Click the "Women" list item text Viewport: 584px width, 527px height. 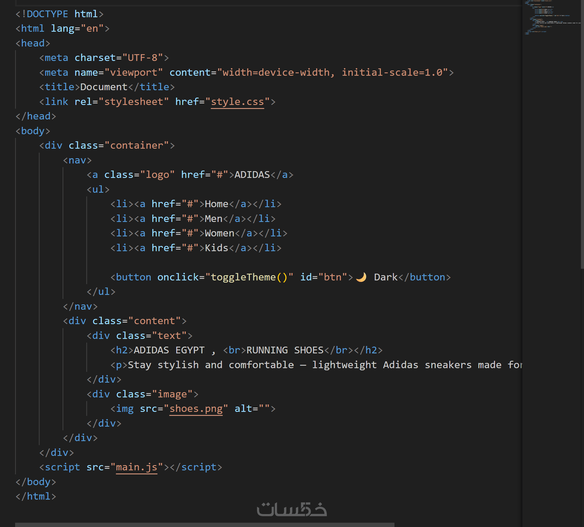[220, 233]
